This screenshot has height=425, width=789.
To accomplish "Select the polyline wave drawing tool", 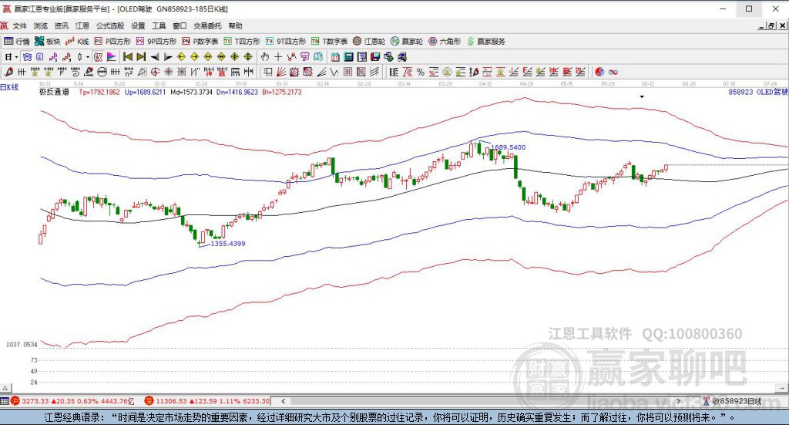I will coord(291,57).
